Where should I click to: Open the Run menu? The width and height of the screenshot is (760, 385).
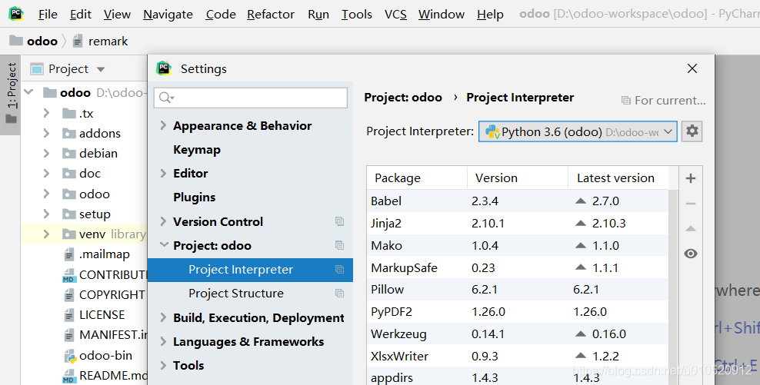pyautogui.click(x=318, y=15)
